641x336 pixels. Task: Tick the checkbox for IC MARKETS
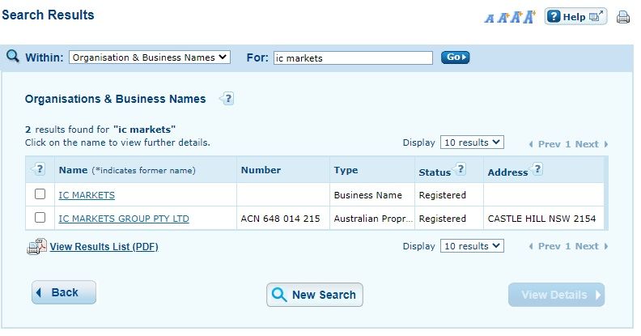40,194
